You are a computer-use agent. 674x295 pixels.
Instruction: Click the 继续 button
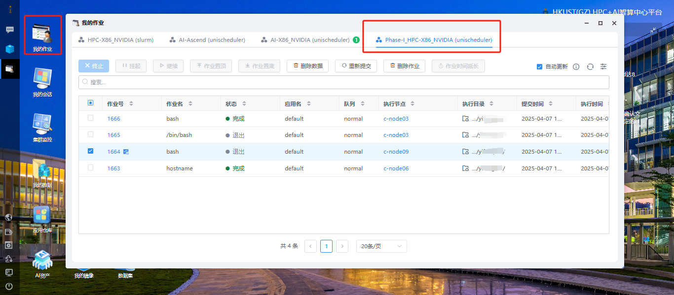(x=168, y=66)
